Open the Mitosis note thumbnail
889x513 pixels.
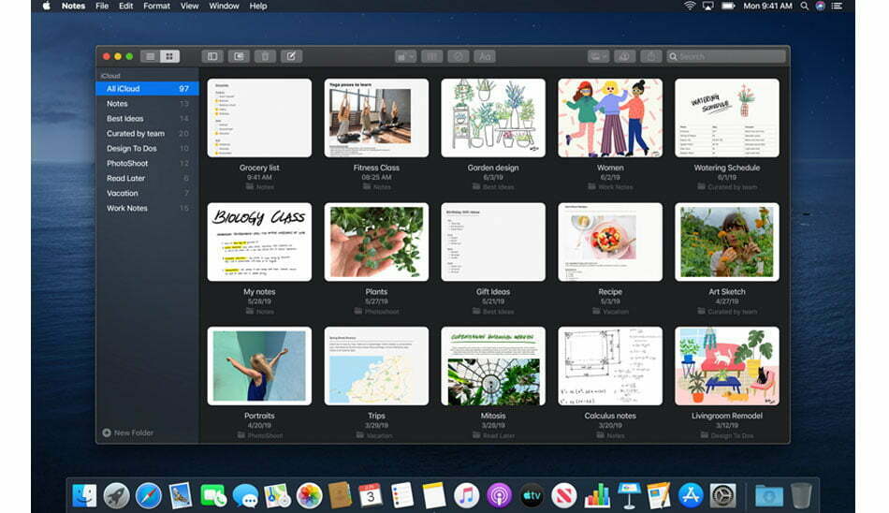point(493,366)
